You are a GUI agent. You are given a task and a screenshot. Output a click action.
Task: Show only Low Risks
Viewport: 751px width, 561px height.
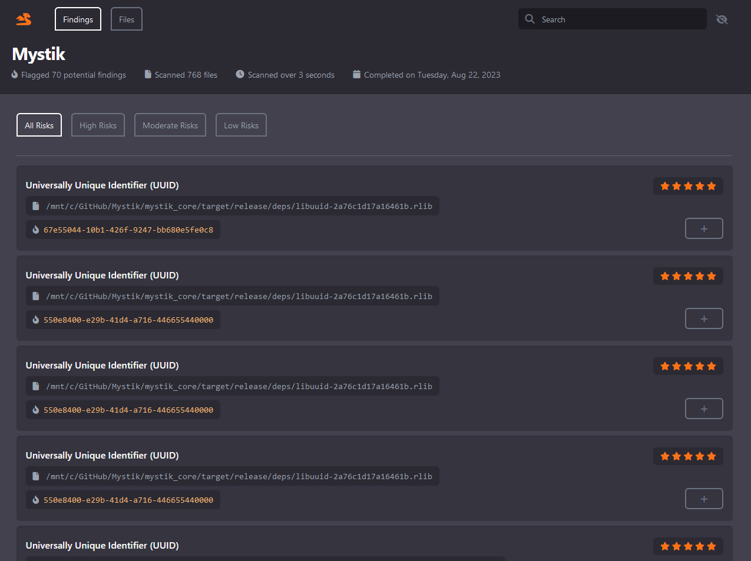click(x=241, y=125)
